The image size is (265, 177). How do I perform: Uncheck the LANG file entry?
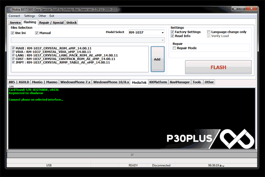point(13,55)
